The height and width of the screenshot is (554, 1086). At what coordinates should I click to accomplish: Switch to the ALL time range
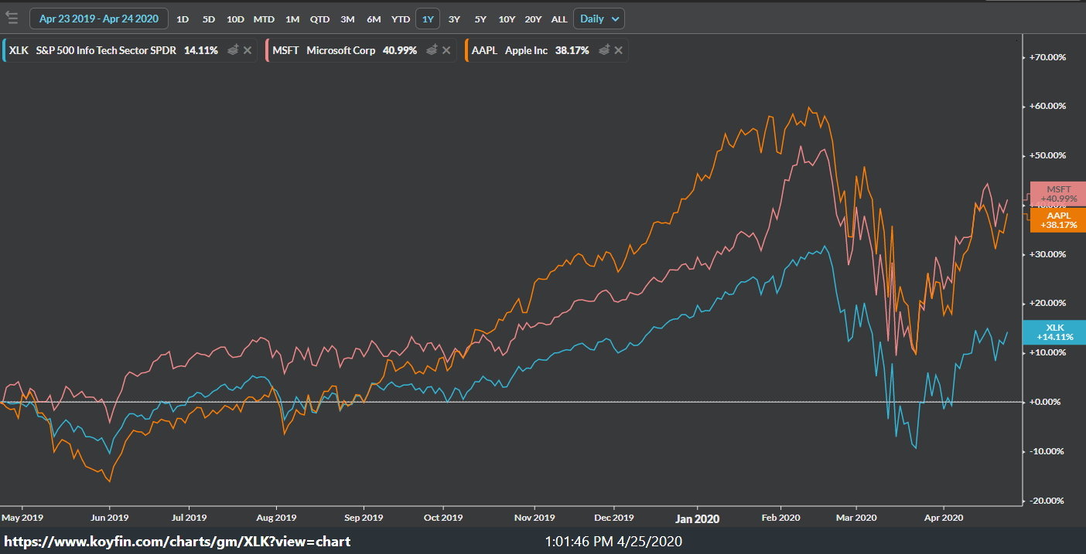[x=559, y=19]
